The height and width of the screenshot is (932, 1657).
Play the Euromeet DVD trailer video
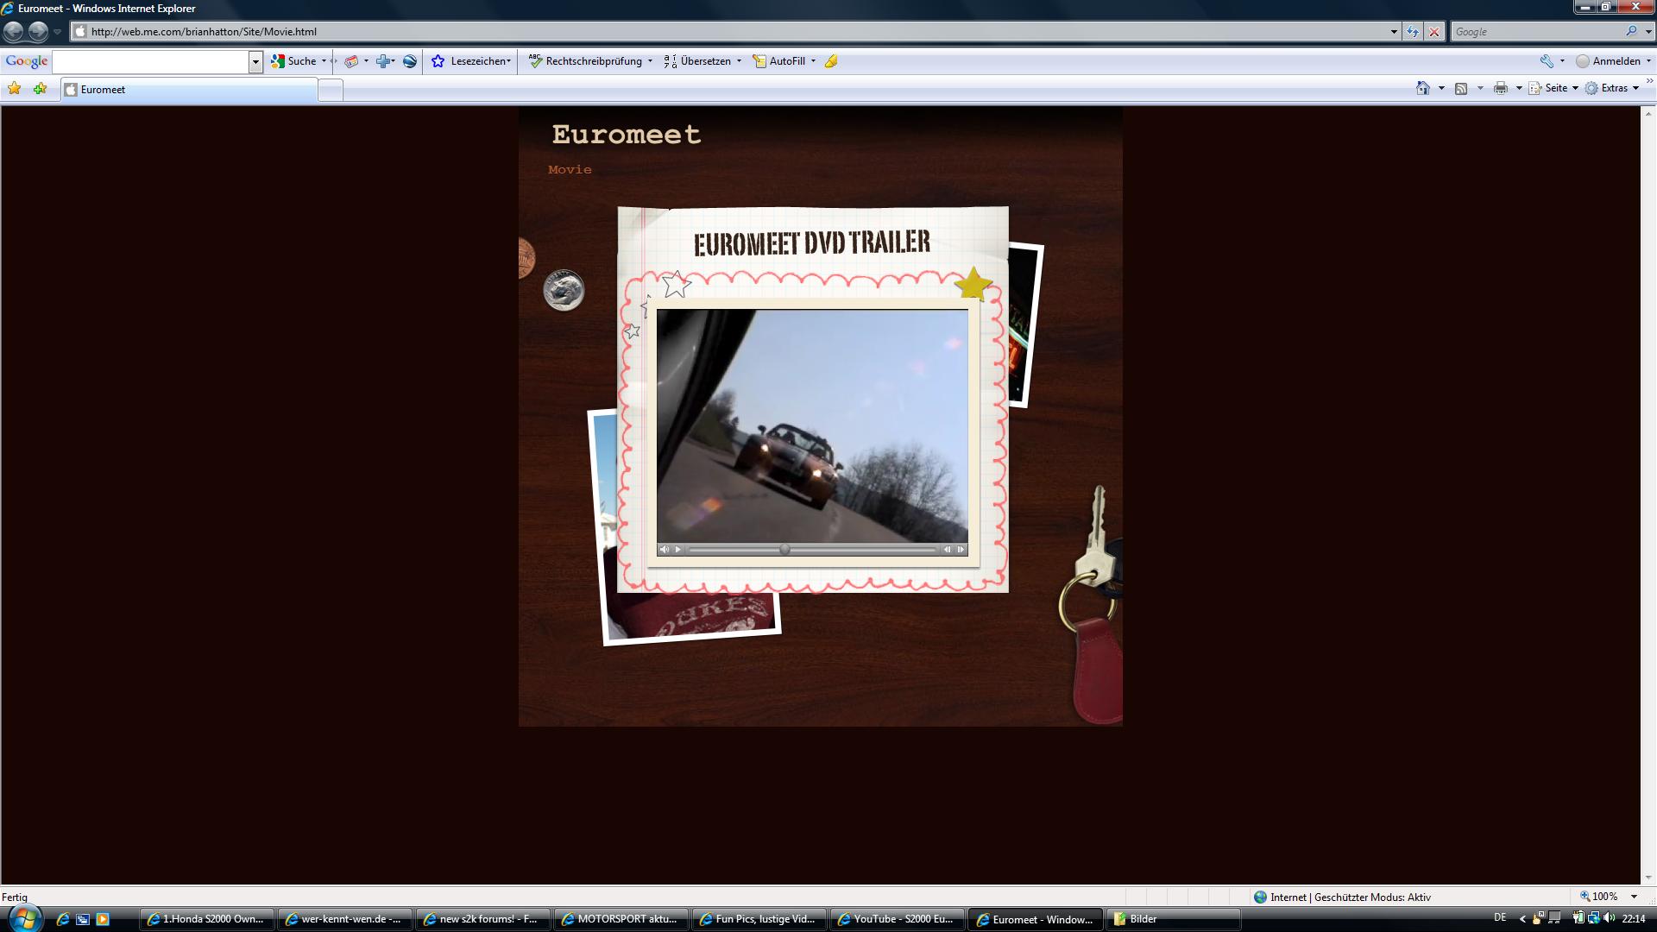[678, 550]
